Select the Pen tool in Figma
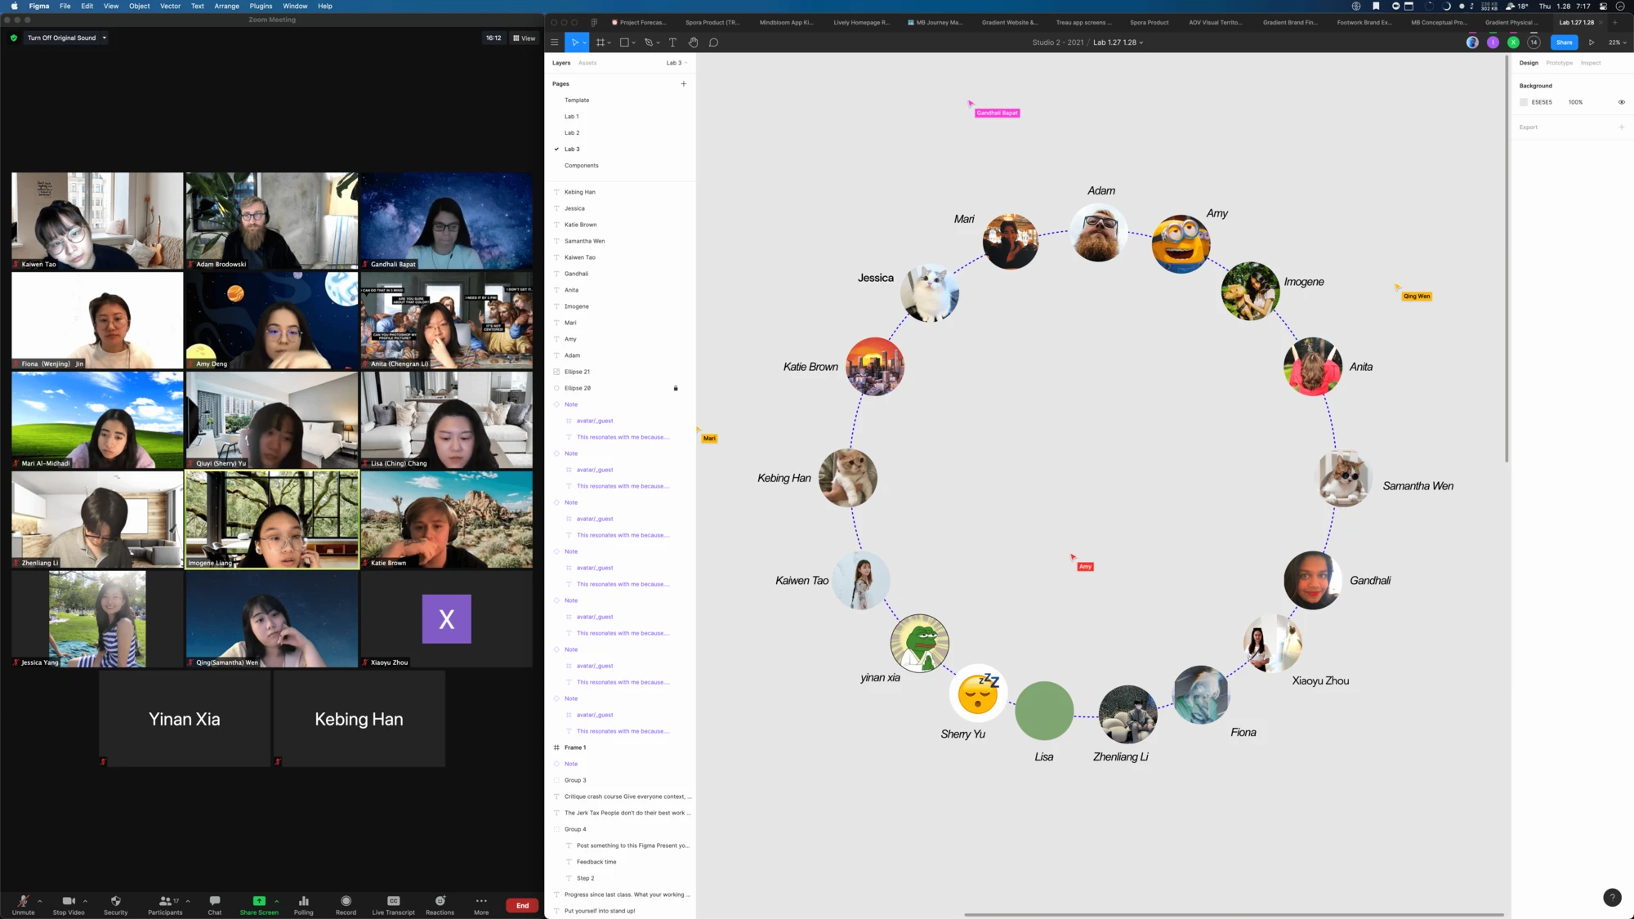This screenshot has height=919, width=1634. tap(649, 42)
